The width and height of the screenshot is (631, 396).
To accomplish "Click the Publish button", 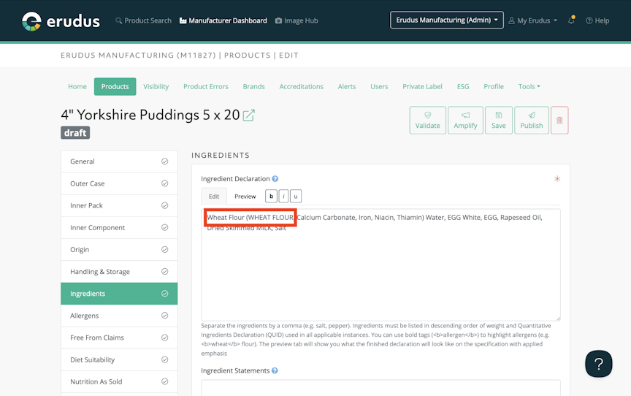I will (532, 121).
